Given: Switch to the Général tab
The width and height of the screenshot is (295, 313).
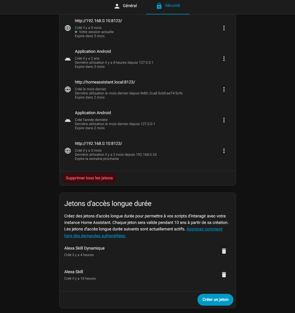Looking at the screenshot, I should (x=126, y=6).
